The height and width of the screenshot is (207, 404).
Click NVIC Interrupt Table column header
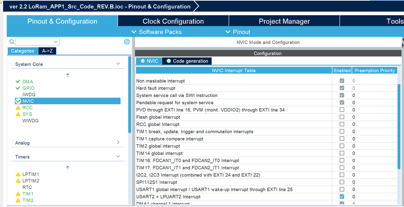coord(234,70)
